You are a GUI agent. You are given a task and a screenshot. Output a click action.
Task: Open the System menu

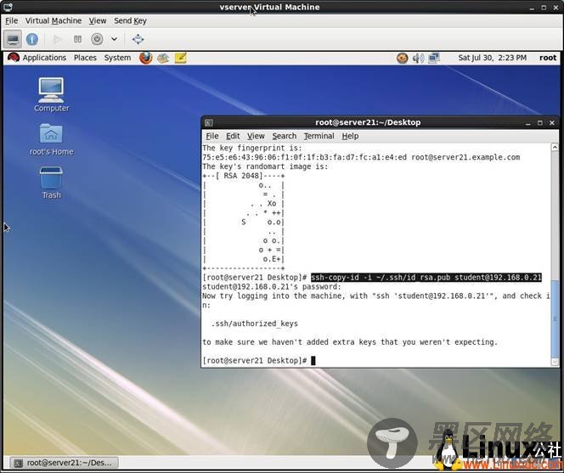click(x=117, y=58)
